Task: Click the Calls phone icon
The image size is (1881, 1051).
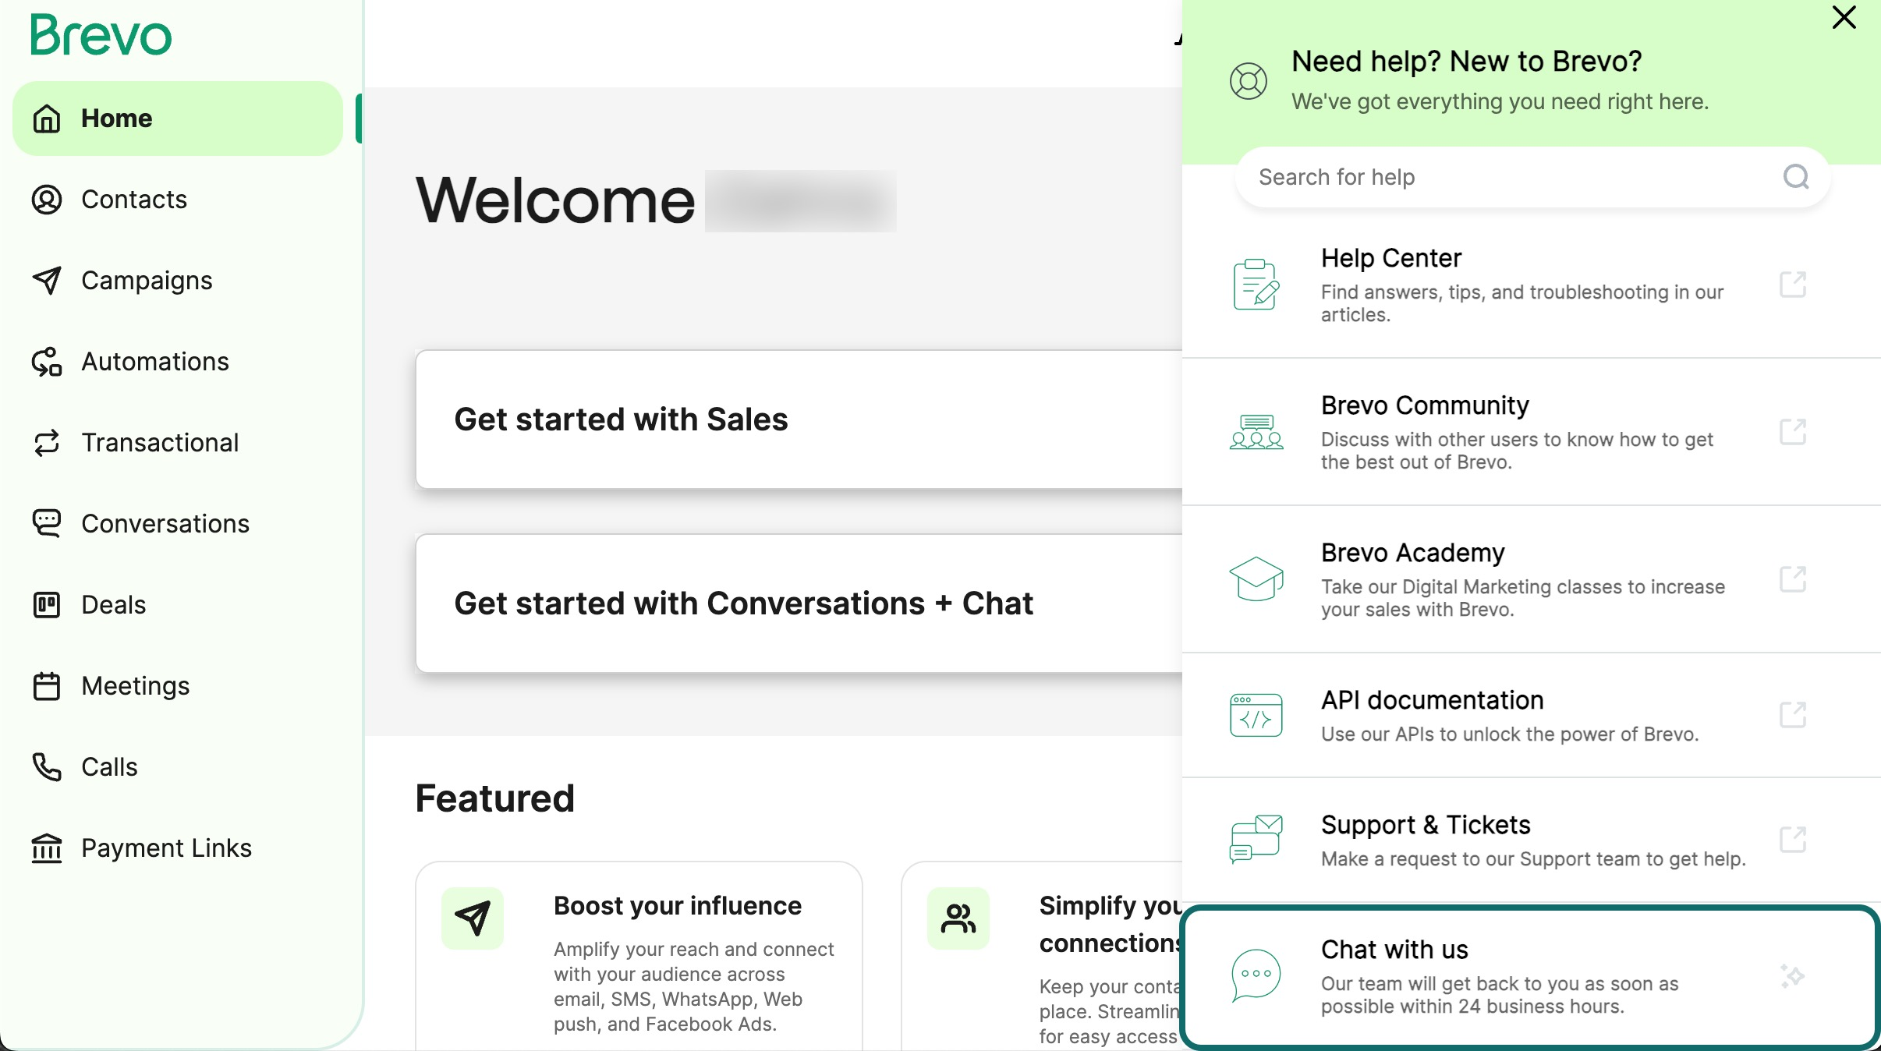Action: pos(47,767)
